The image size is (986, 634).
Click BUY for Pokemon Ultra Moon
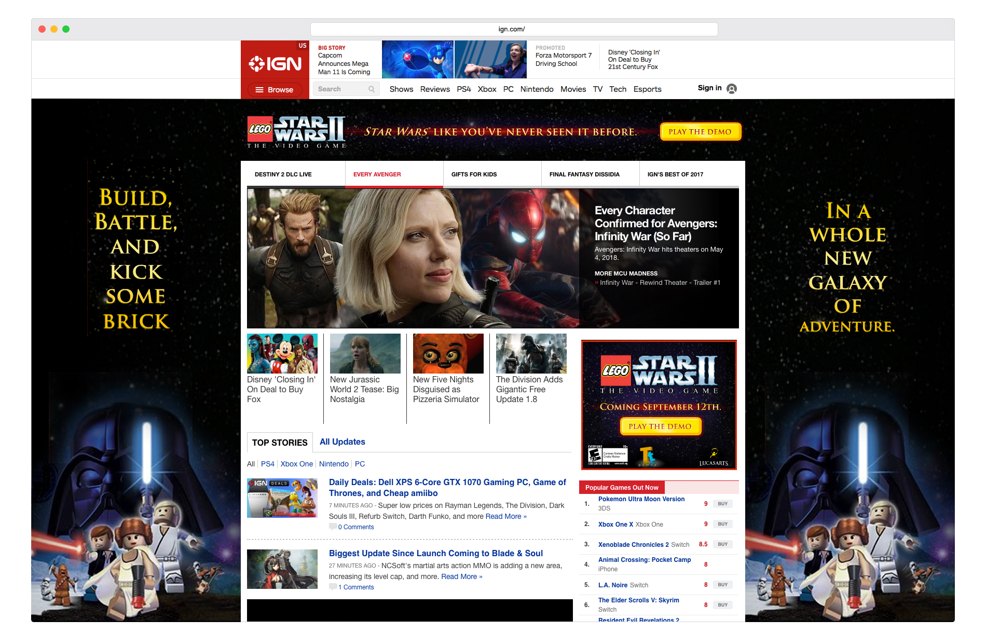pyautogui.click(x=723, y=504)
